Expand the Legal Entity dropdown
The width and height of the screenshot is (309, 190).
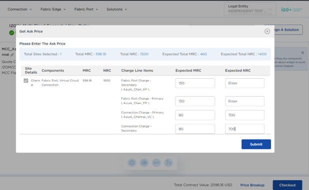(250, 9)
